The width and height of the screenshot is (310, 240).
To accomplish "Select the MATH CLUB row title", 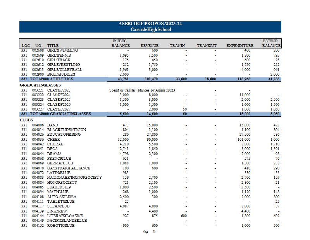I will coord(58,192).
